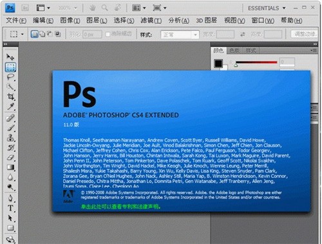Click the 调整边缘 button
The height and width of the screenshot is (244, 322).
tap(305, 34)
